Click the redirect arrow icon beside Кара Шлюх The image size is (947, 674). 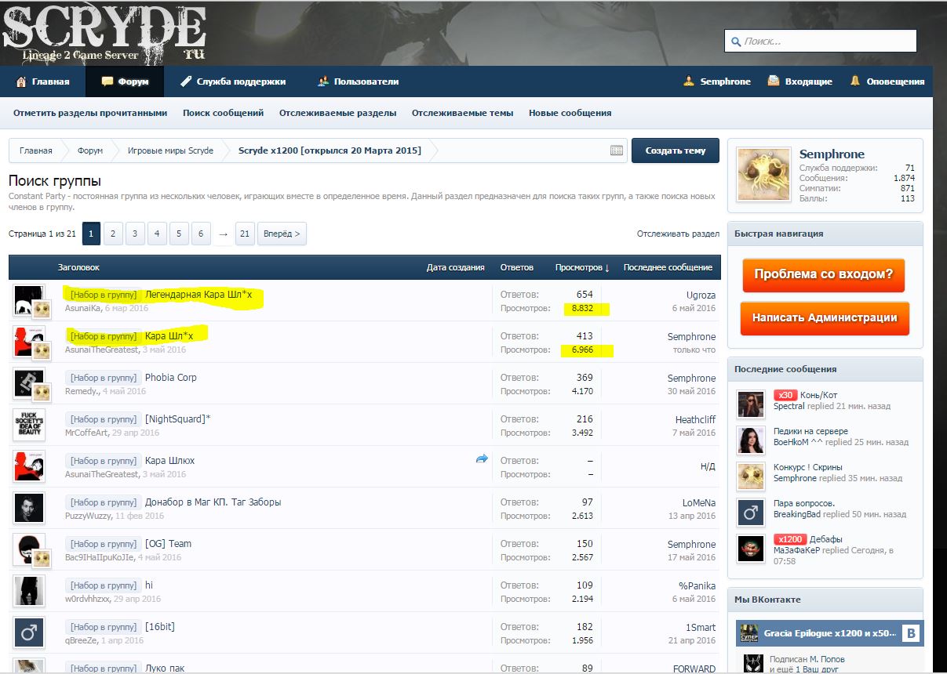pyautogui.click(x=482, y=459)
